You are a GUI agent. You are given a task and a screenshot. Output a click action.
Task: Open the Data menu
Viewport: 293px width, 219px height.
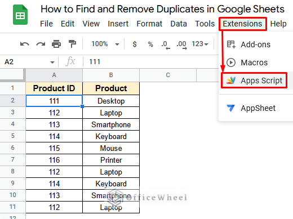tap(179, 24)
